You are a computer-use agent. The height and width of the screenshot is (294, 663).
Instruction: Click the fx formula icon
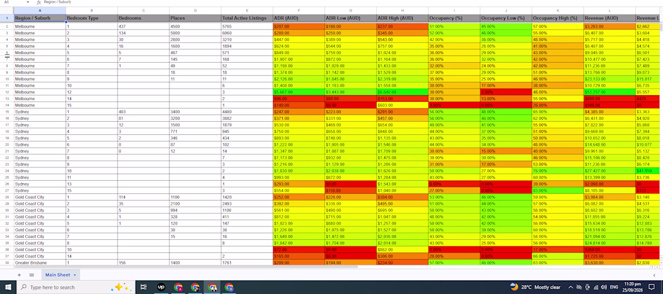39,2
